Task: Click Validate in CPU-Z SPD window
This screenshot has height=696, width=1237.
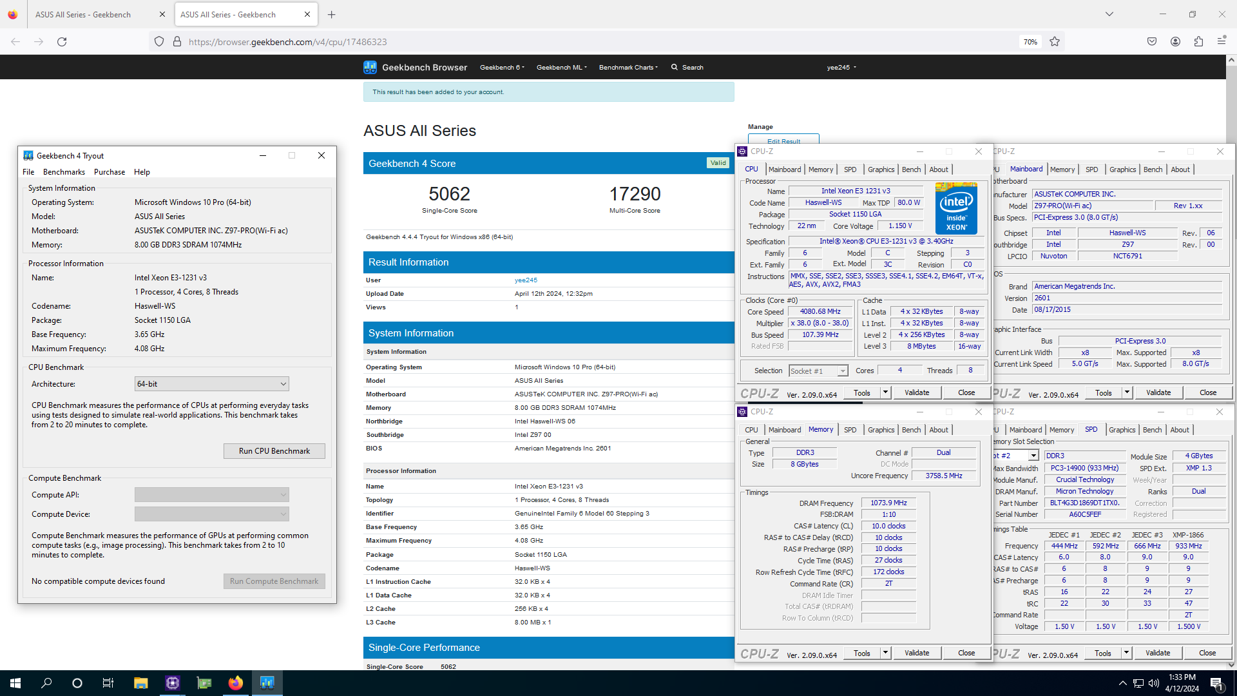Action: coord(1158,653)
